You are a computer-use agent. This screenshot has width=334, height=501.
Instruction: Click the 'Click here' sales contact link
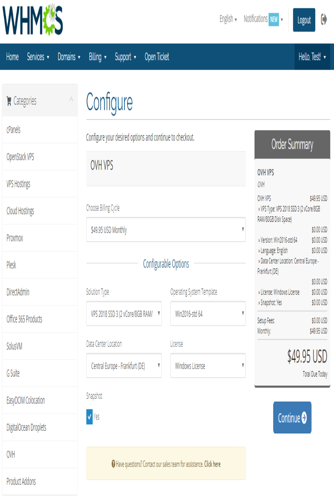coord(212,464)
